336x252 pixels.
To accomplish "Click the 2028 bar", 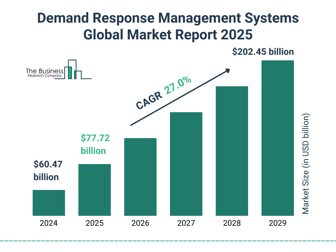I will tap(232, 151).
